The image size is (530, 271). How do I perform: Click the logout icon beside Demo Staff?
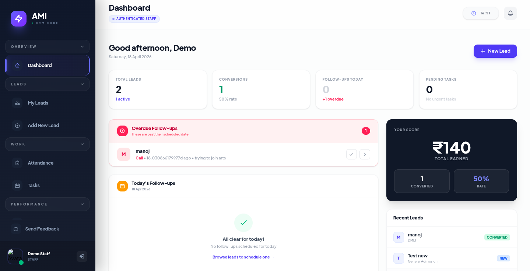pos(82,256)
